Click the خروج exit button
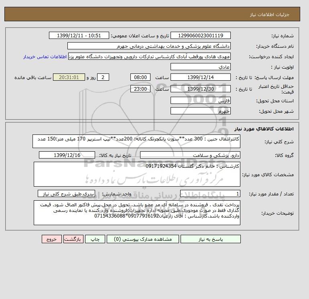 (52, 239)
